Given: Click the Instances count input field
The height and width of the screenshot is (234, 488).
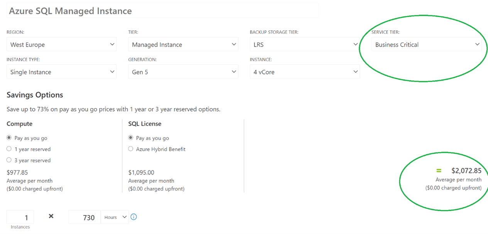Looking at the screenshot, I should [20, 217].
